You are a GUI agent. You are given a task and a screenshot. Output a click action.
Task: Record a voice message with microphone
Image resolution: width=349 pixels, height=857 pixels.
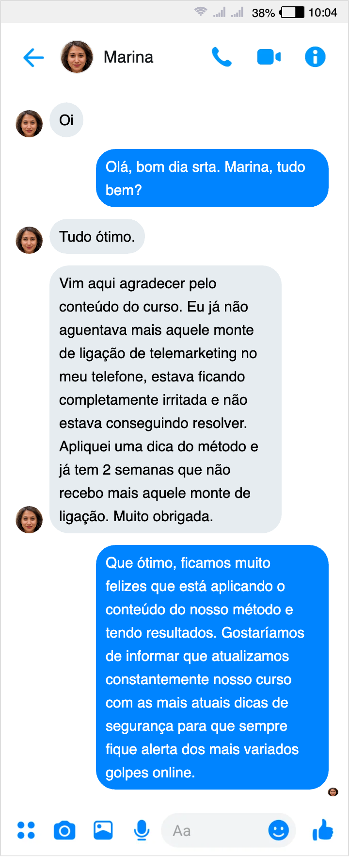[142, 830]
